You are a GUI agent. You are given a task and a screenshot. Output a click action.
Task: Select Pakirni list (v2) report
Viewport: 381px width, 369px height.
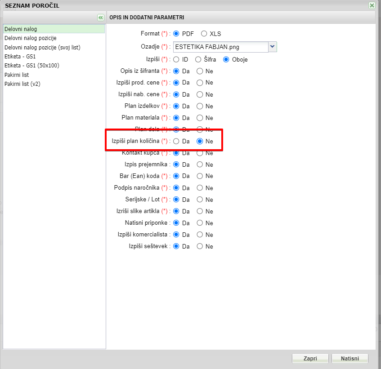(x=22, y=84)
